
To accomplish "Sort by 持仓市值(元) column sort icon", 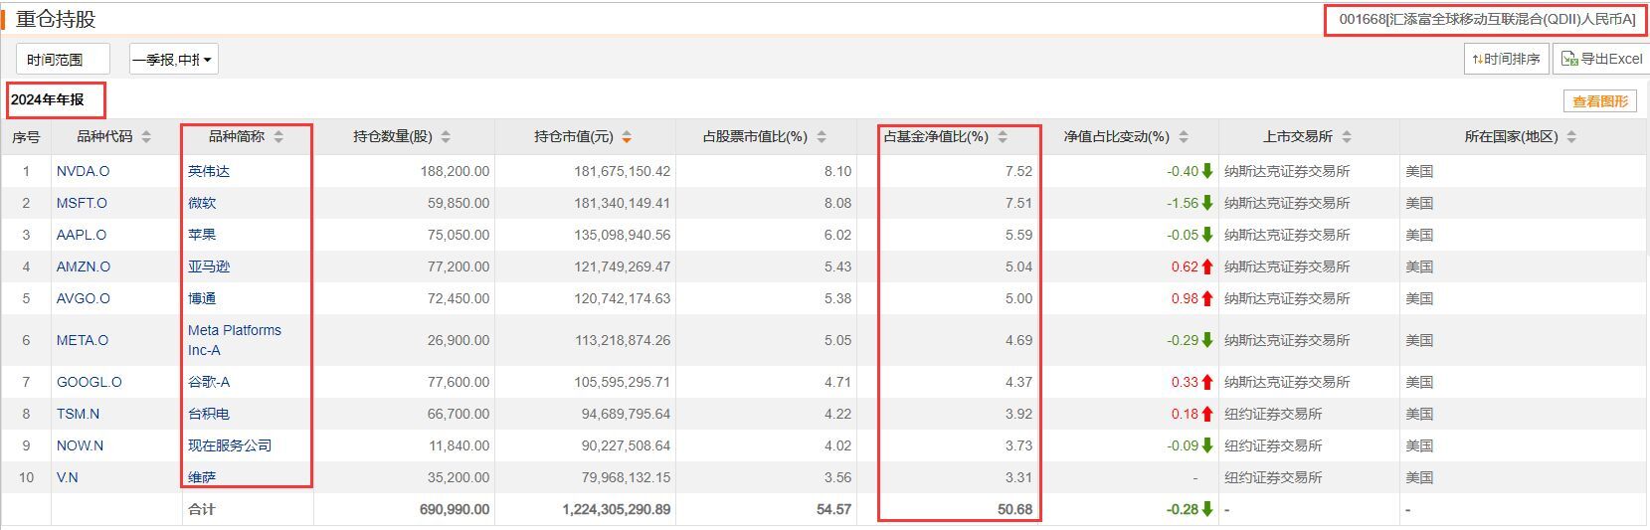I will click(627, 137).
